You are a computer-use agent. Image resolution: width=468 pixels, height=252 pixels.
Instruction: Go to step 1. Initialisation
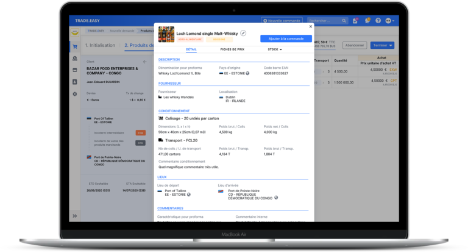pyautogui.click(x=100, y=45)
